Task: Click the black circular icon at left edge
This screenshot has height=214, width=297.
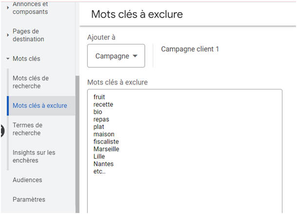Action: (1, 131)
